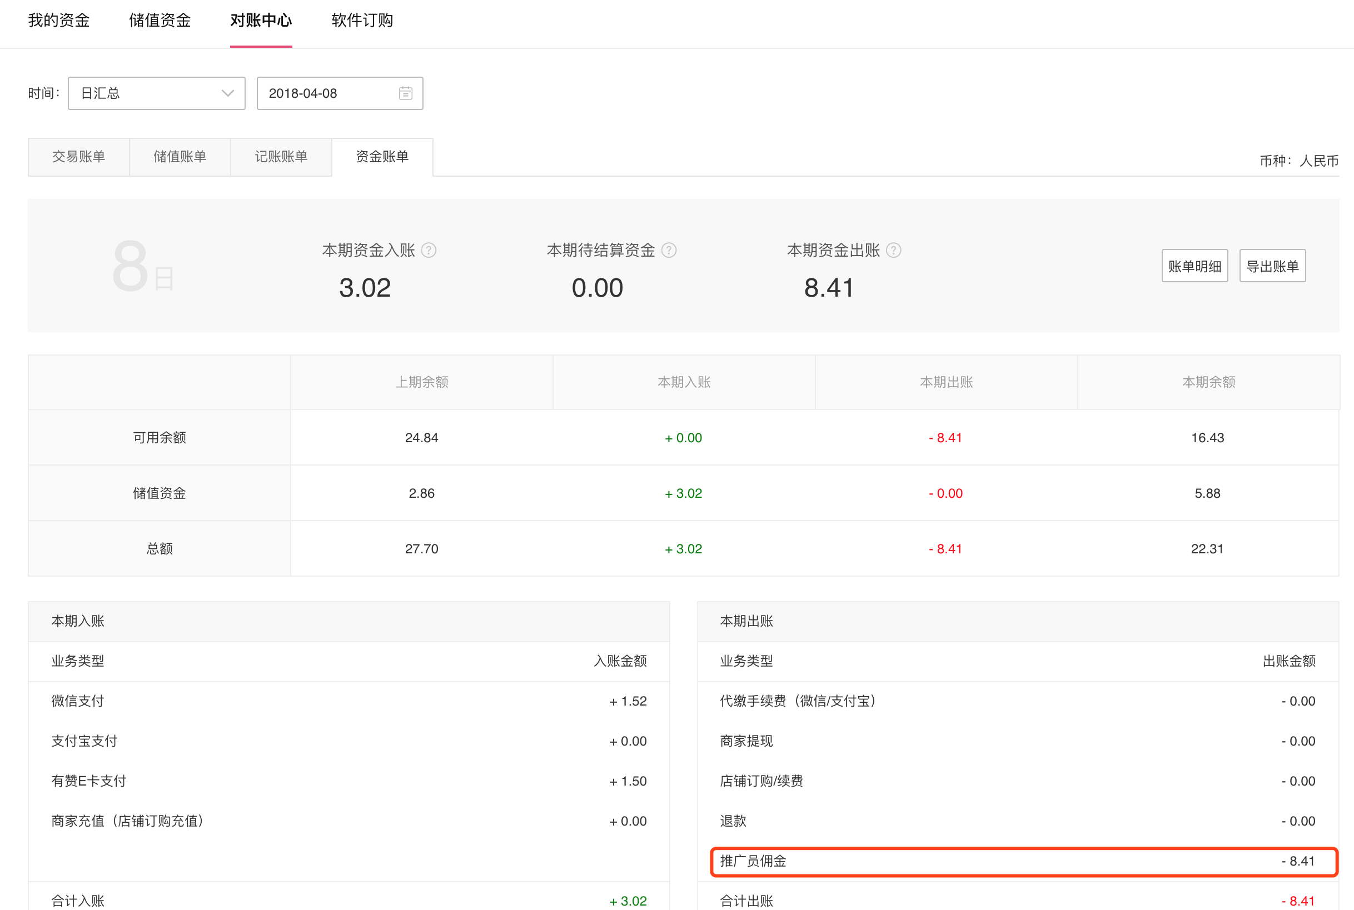Expand the date selector showing 2018-04-08

tap(340, 93)
